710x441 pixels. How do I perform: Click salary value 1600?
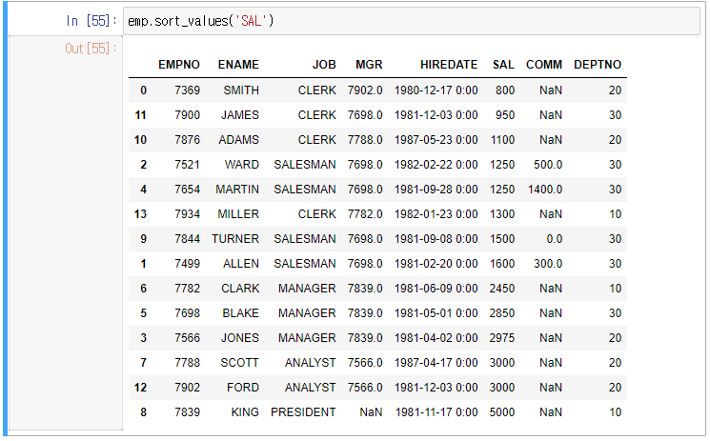coord(502,264)
